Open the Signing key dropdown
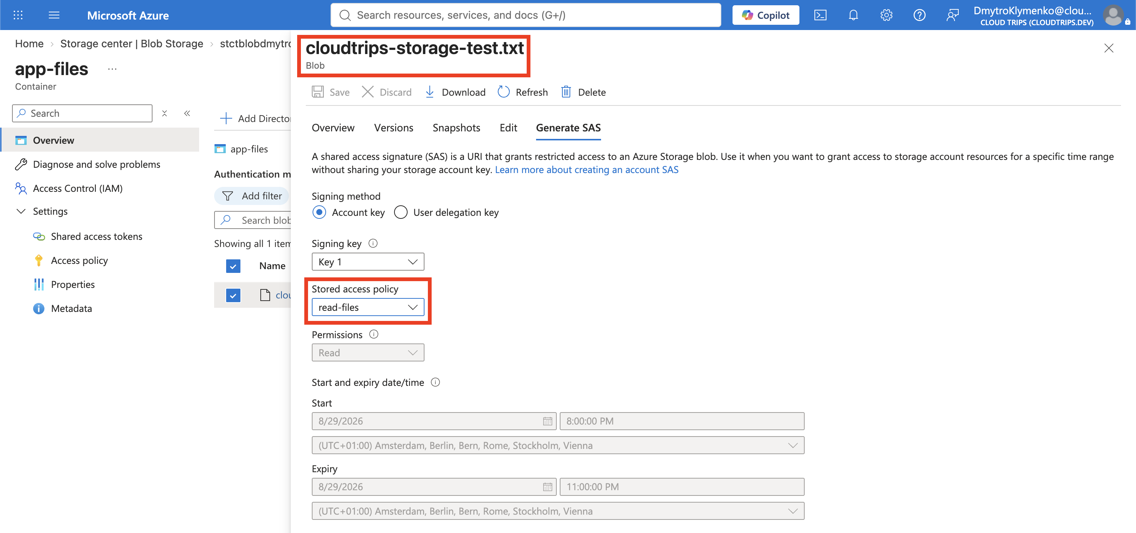 click(368, 262)
